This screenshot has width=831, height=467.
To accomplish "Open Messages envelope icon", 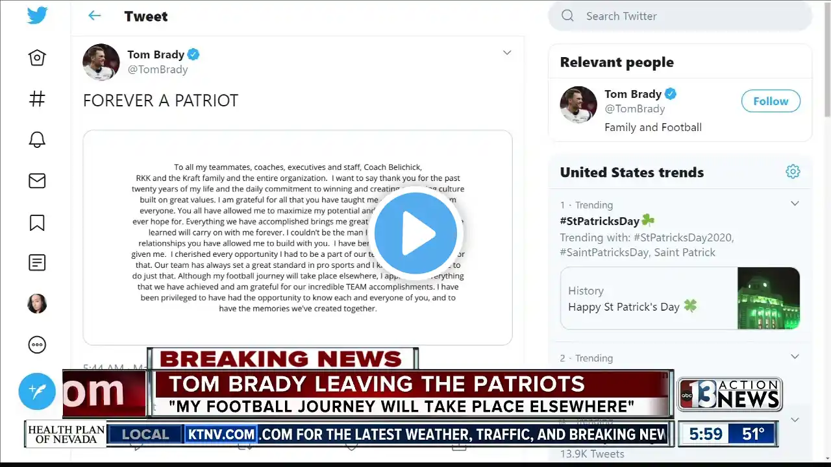I will point(37,181).
